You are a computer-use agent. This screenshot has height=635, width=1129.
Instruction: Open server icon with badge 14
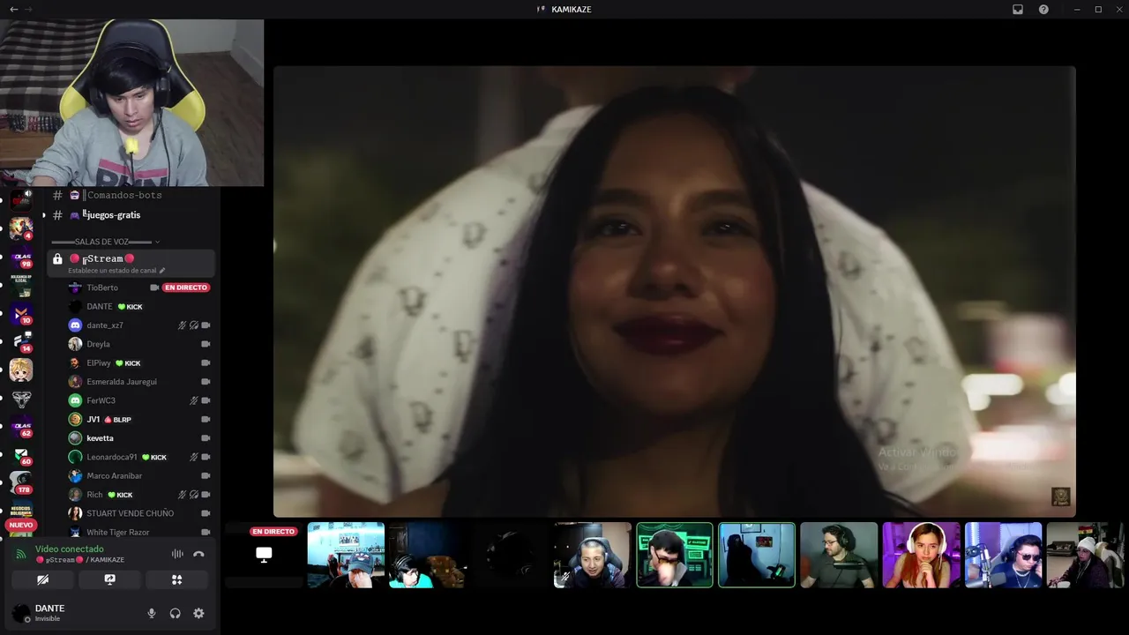point(21,341)
